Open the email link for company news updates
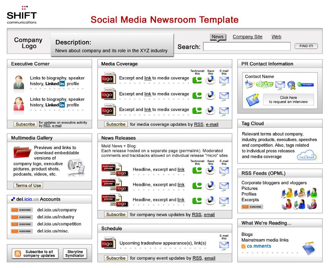329x268 pixels. tap(209, 214)
